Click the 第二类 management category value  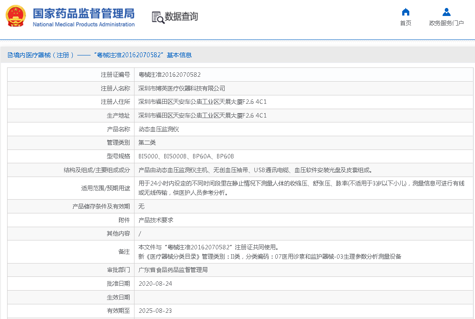(147, 142)
